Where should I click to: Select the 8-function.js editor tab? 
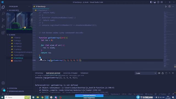pyautogui.click(x=41, y=7)
